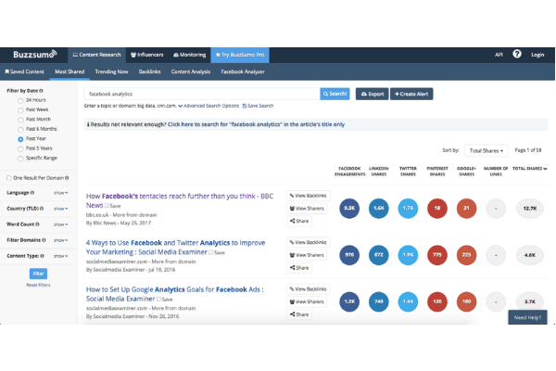Open the help question mark icon
Screen dimensions: 556x371
[x=517, y=54]
